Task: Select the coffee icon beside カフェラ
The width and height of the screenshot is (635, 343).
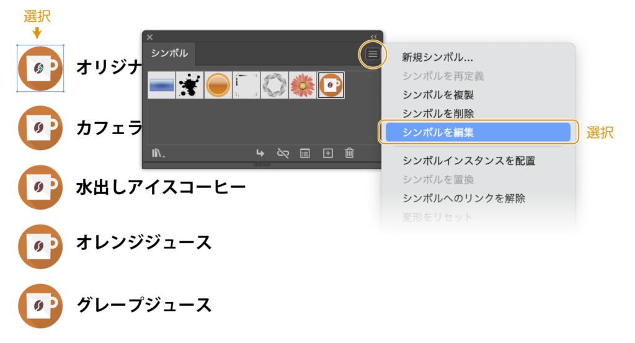Action: click(x=40, y=128)
